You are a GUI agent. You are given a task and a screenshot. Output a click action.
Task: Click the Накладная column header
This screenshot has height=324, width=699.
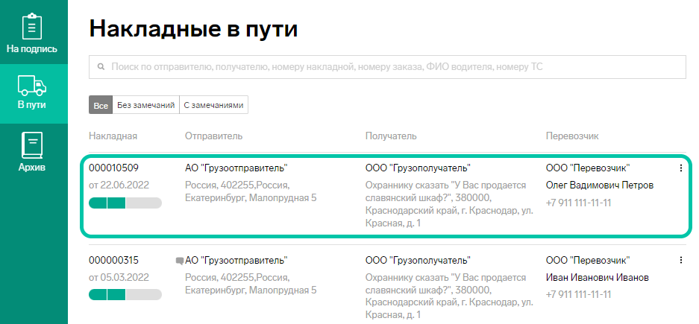click(x=113, y=136)
